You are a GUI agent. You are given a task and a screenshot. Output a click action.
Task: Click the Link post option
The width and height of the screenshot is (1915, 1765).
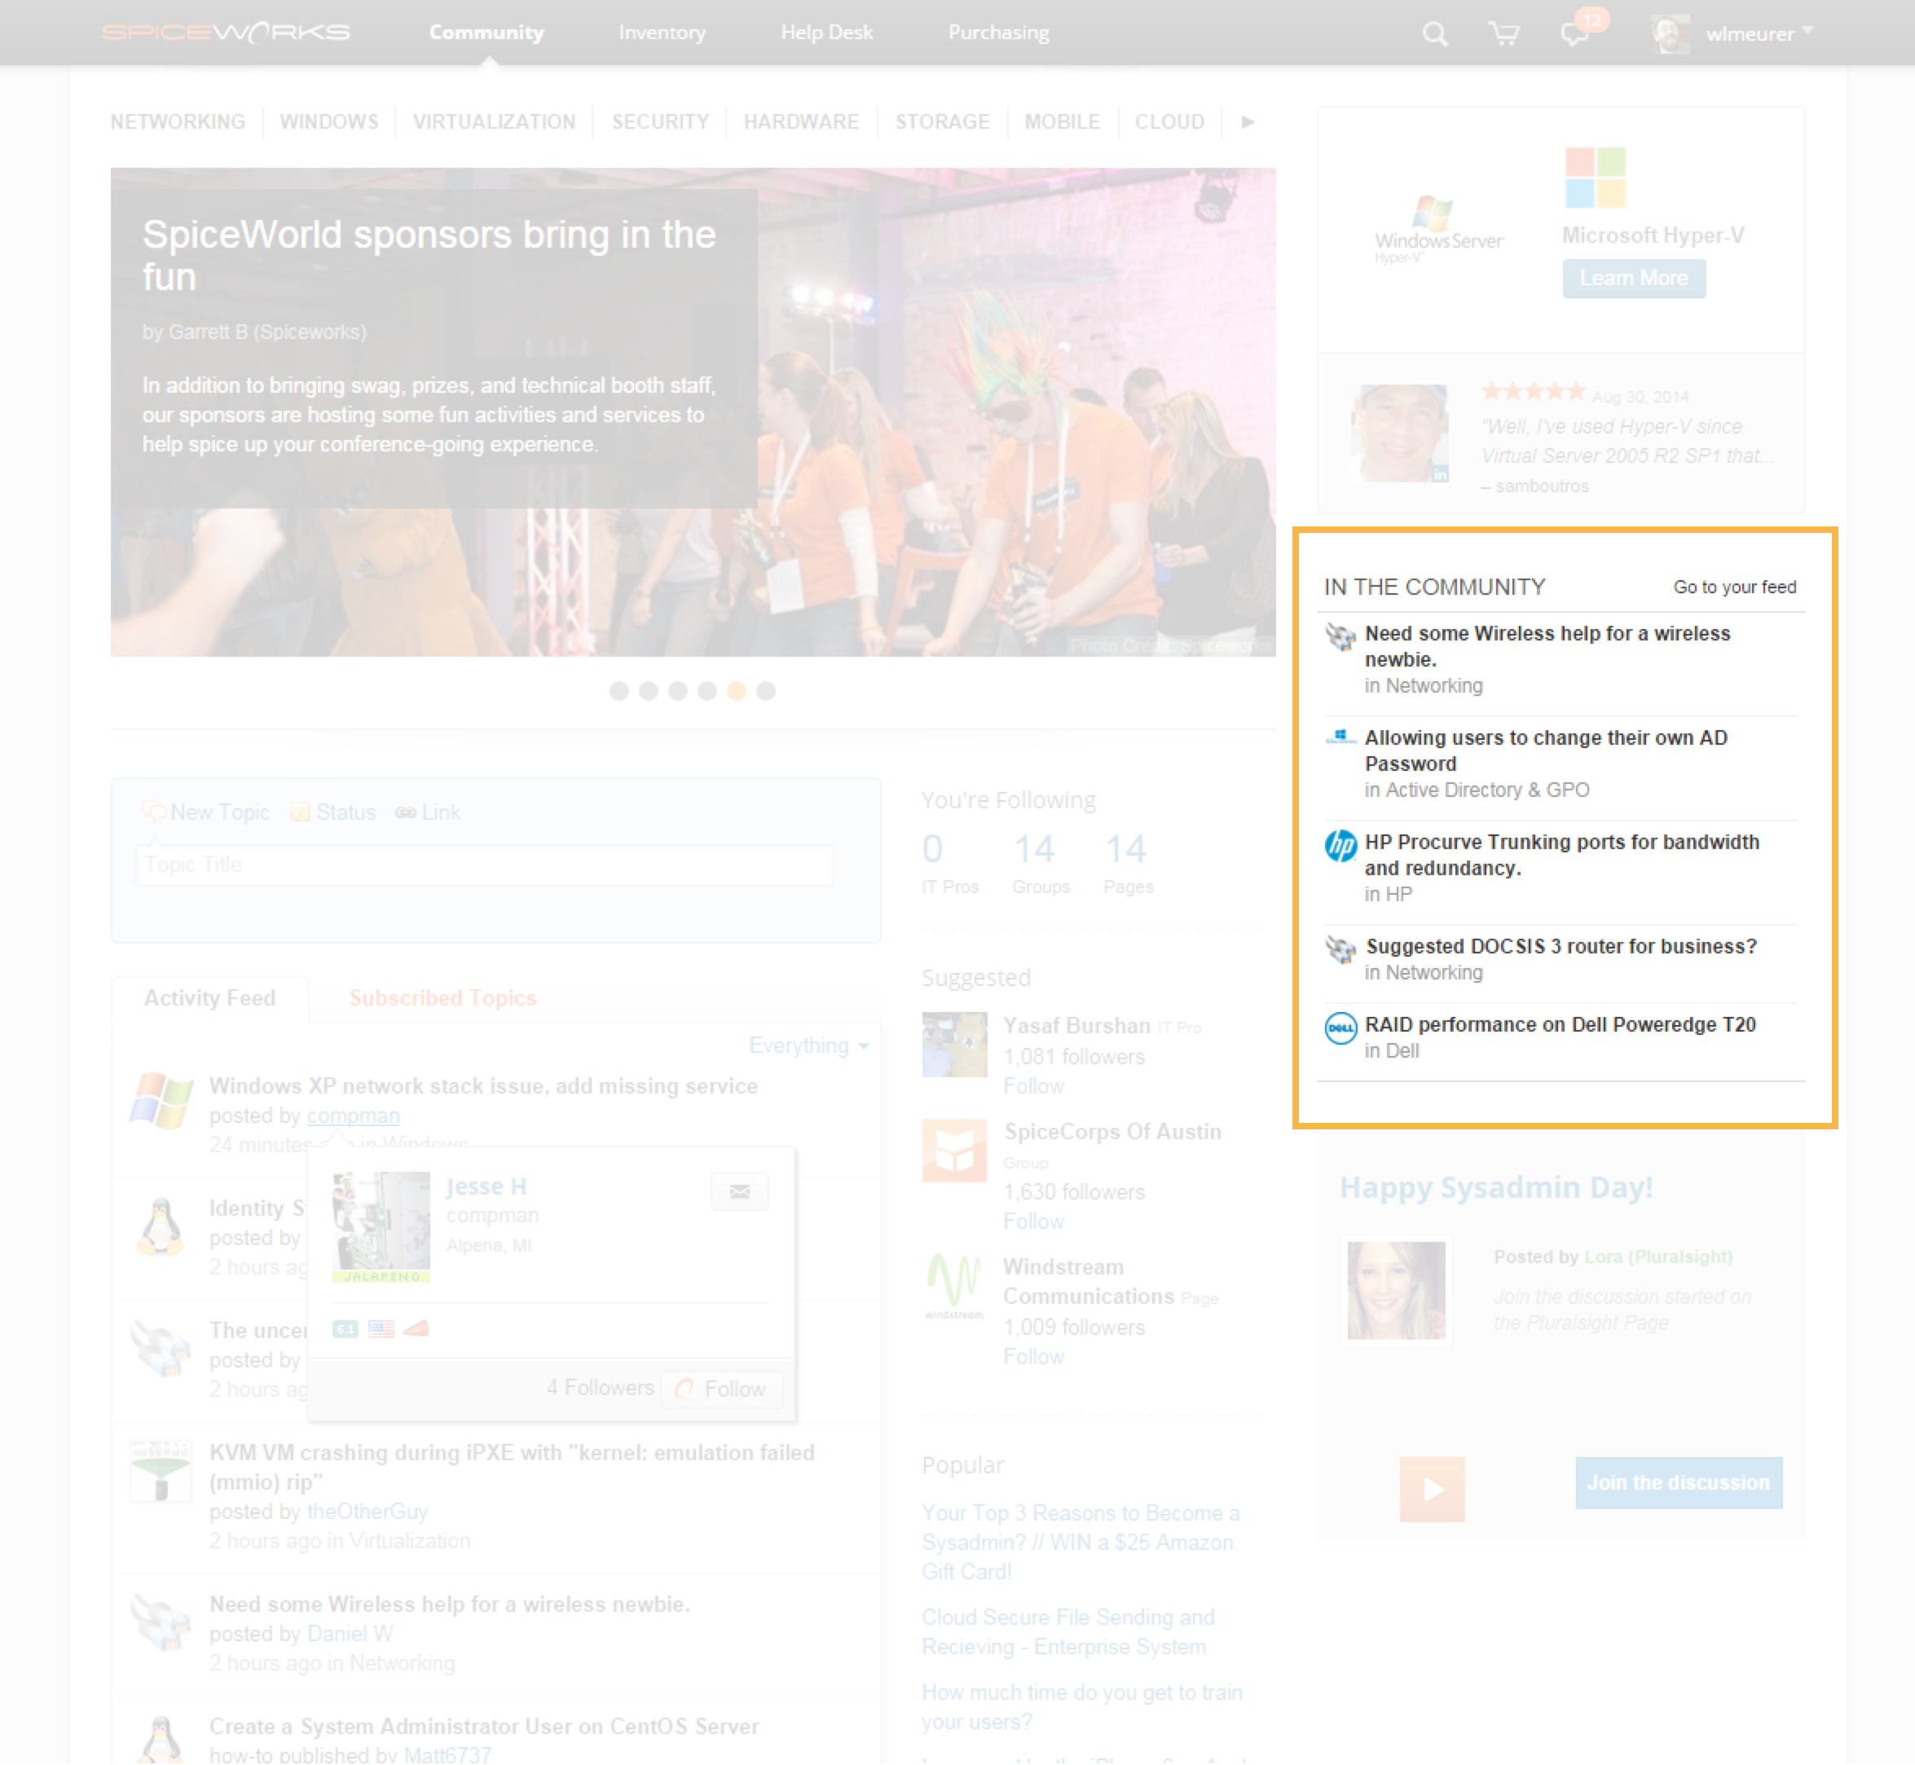428,812
